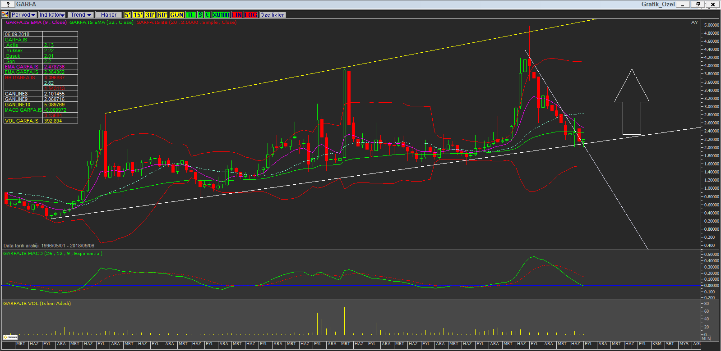This screenshot has height=351, width=721.
Task: Restore down the Grafik_Ozel chart window
Action: click(x=698, y=5)
